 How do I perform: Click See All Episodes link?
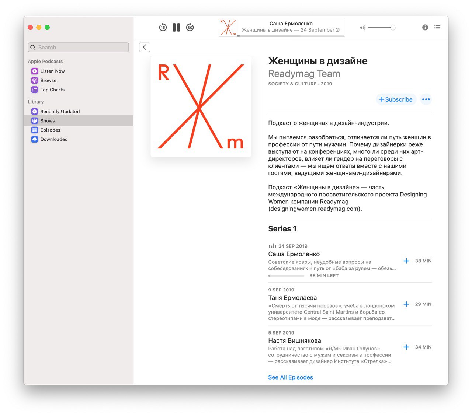[291, 377]
